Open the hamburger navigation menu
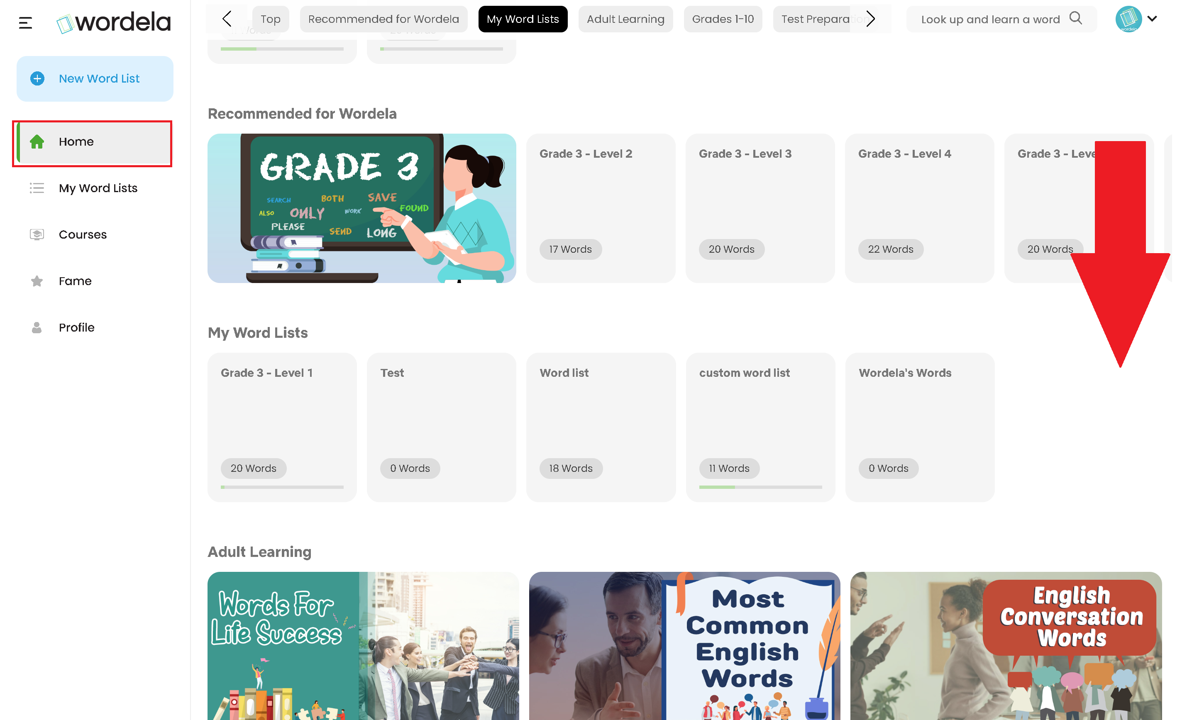 pyautogui.click(x=25, y=22)
